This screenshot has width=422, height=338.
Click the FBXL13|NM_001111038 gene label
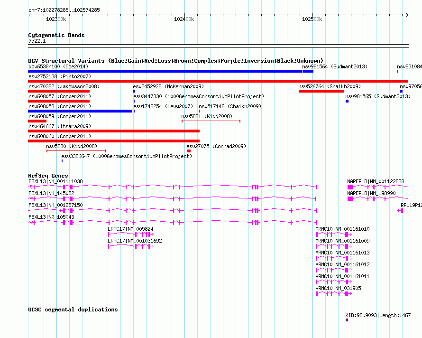coord(55,182)
